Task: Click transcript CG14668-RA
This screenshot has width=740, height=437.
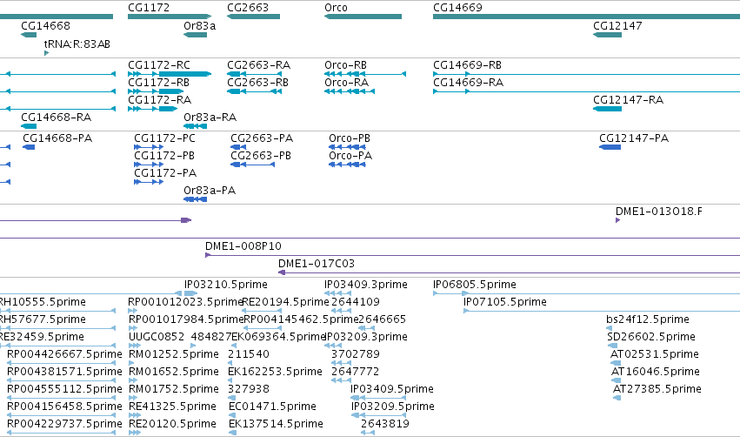Action: click(57, 118)
